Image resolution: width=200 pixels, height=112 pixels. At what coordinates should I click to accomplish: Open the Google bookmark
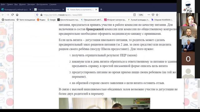pos(52,20)
